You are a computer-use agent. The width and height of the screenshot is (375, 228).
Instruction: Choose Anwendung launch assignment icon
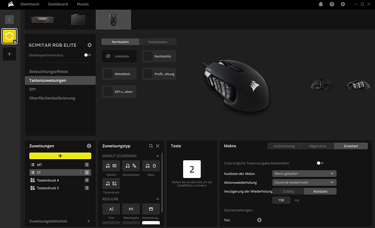click(151, 209)
